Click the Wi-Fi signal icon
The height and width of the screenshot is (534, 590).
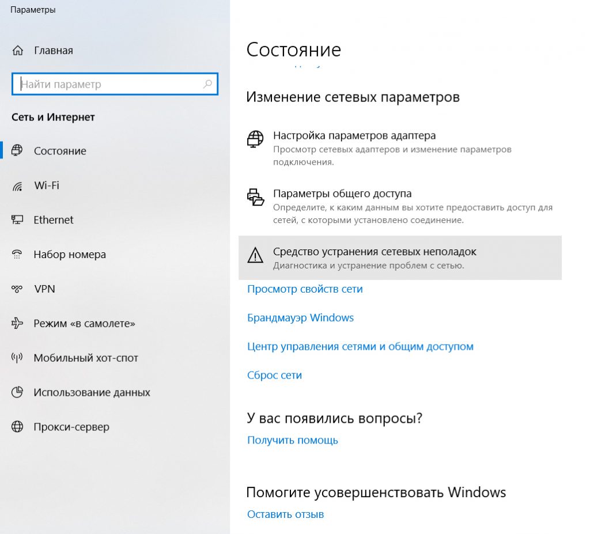[17, 185]
